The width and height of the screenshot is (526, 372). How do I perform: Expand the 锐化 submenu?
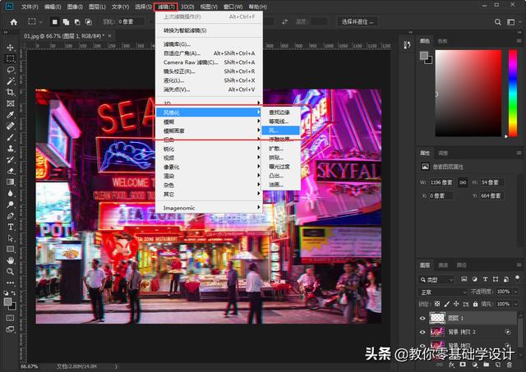(x=209, y=149)
